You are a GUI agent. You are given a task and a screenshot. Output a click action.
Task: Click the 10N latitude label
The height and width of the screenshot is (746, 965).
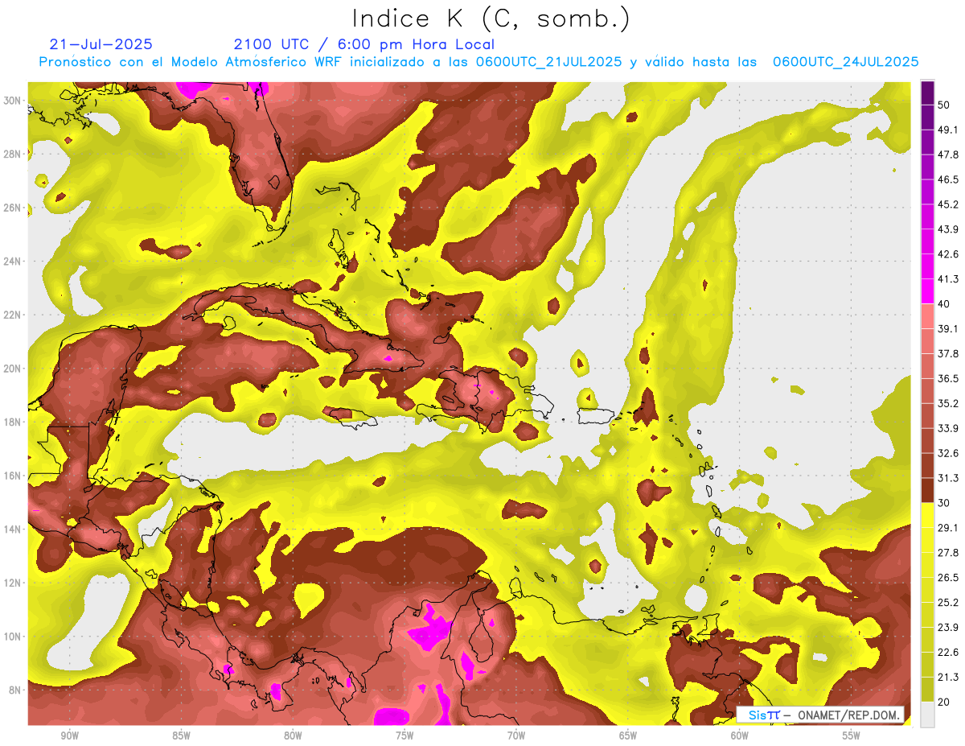point(11,637)
